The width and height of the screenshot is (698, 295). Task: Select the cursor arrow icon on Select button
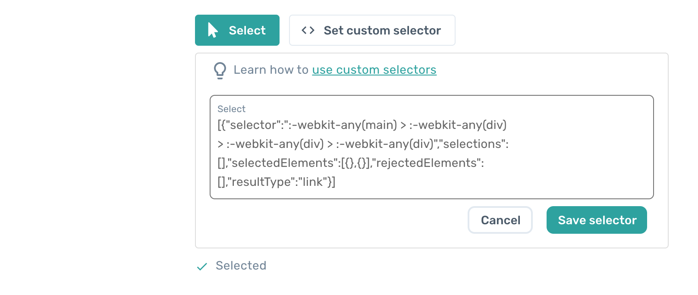(x=212, y=30)
